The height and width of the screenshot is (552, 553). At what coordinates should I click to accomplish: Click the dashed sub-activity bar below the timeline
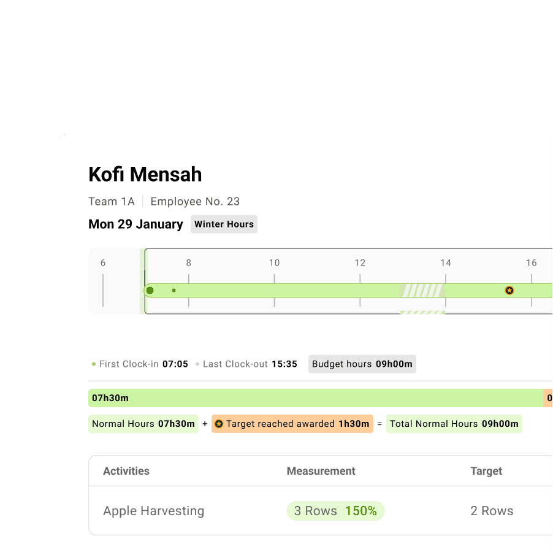[x=422, y=312]
